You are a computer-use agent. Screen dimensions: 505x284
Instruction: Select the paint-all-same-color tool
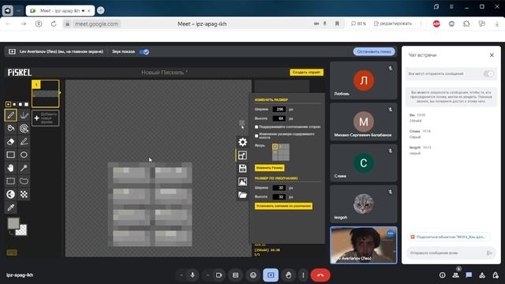pyautogui.click(x=24, y=129)
